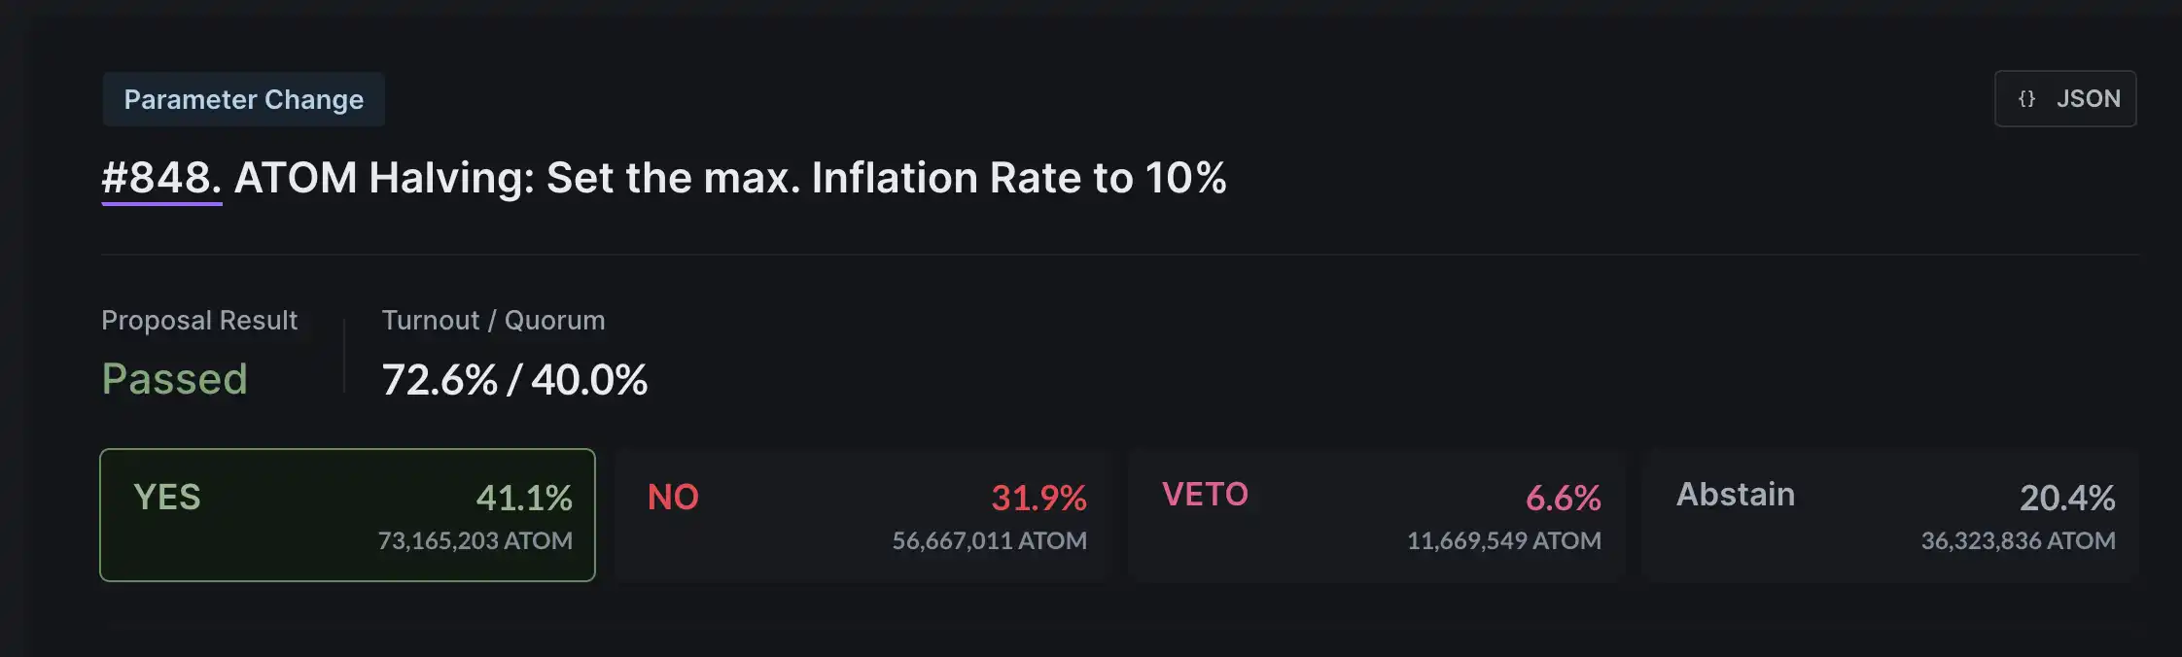Click the 72.6% / 40.0% turnout value
The width and height of the screenshot is (2182, 657).
[x=514, y=380]
